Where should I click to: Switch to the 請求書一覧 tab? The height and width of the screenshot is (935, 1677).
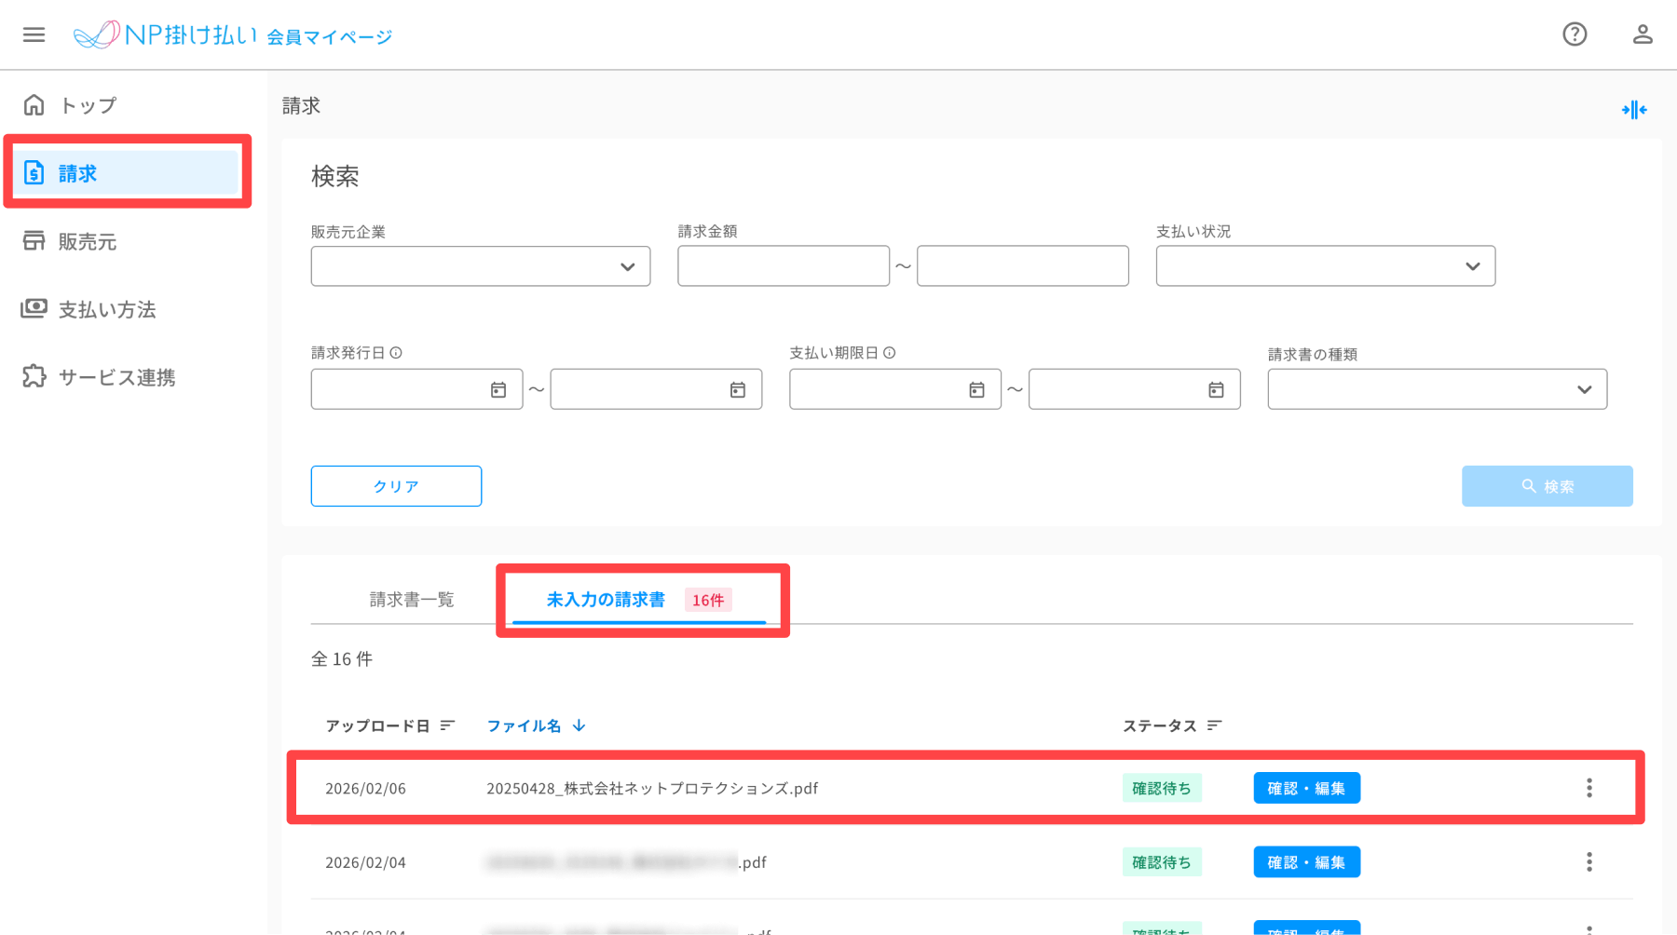click(x=412, y=600)
